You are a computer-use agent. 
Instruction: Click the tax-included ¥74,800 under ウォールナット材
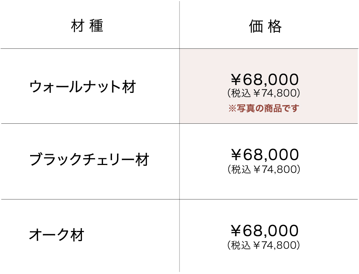click(x=264, y=93)
